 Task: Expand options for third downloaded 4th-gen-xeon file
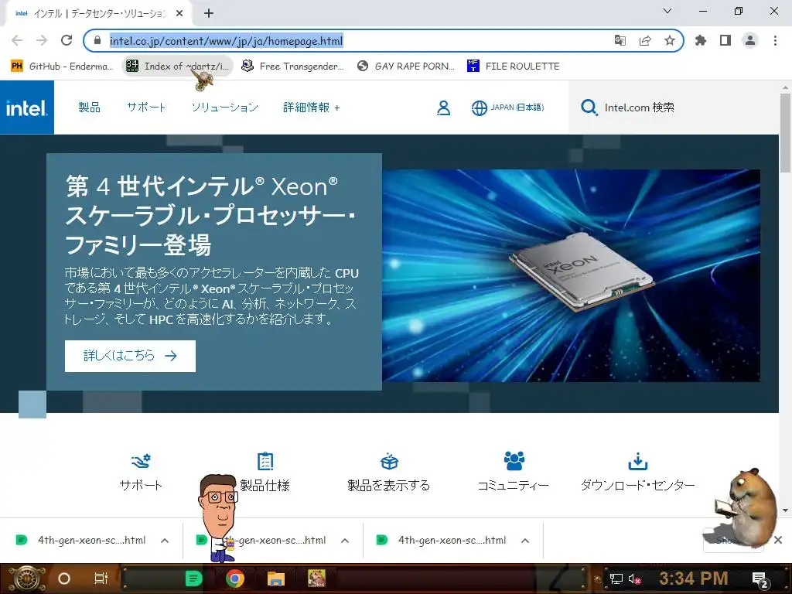[525, 541]
